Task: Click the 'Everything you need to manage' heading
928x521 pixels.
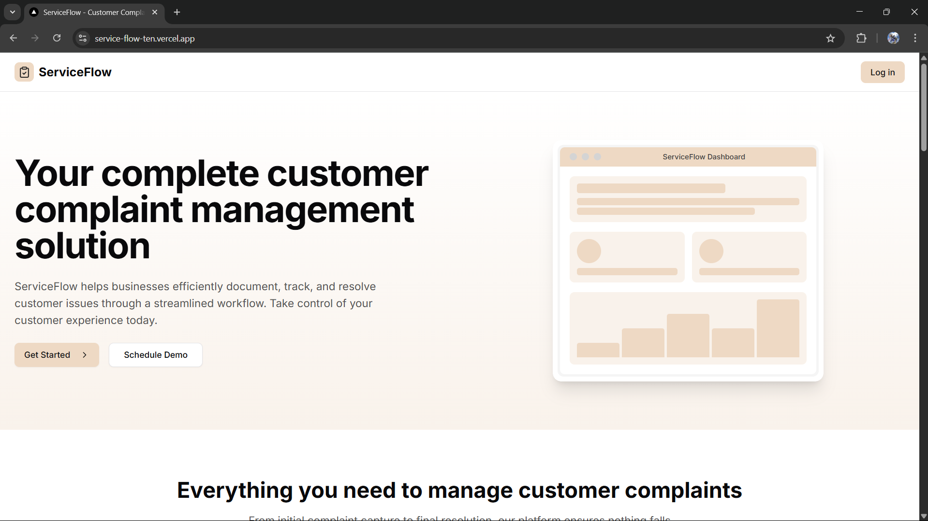Action: coord(459,490)
